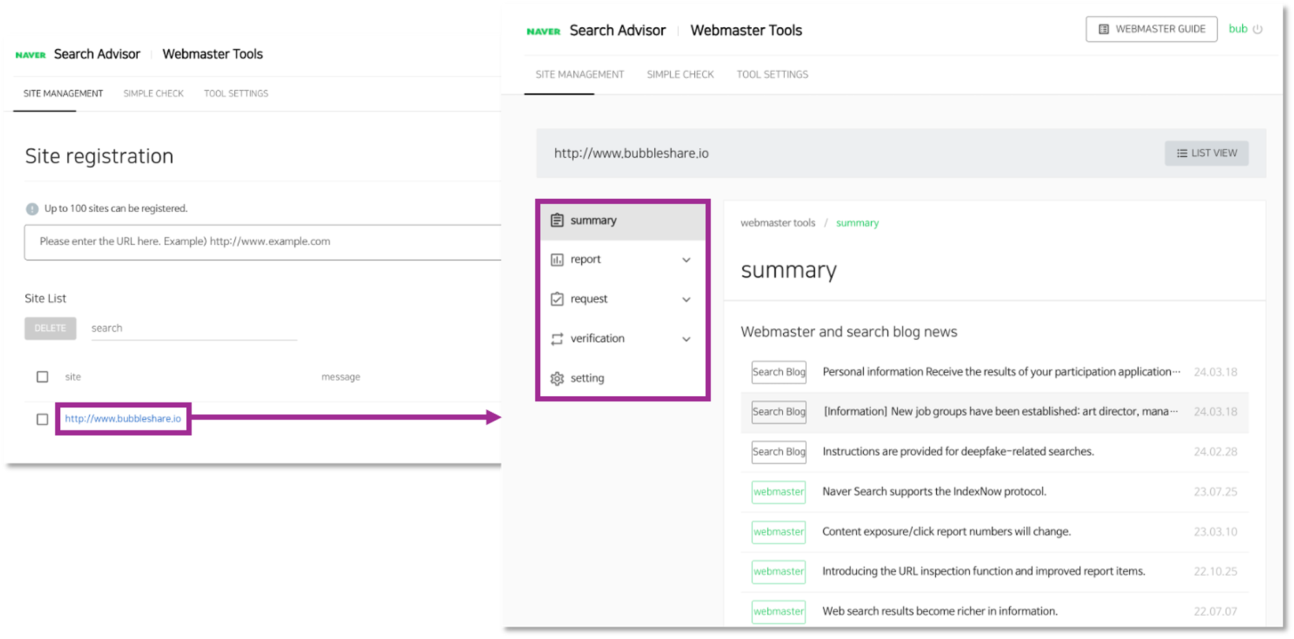Click Webmaster Tools title in Site registration window
The height and width of the screenshot is (639, 1294).
[212, 54]
